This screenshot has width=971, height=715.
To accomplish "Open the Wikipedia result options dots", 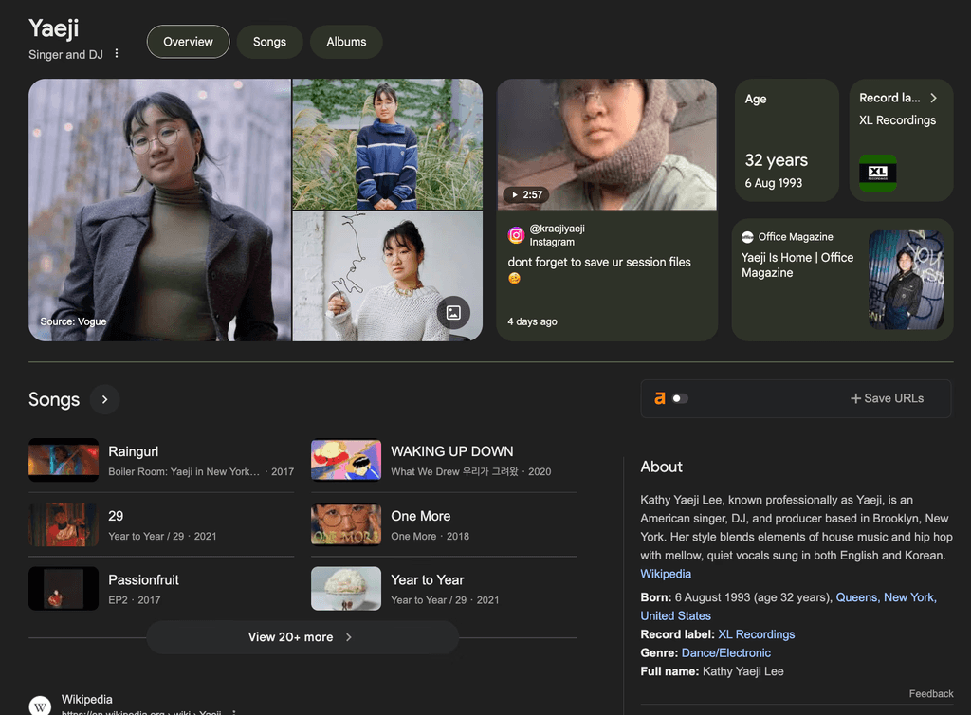I will [233, 712].
